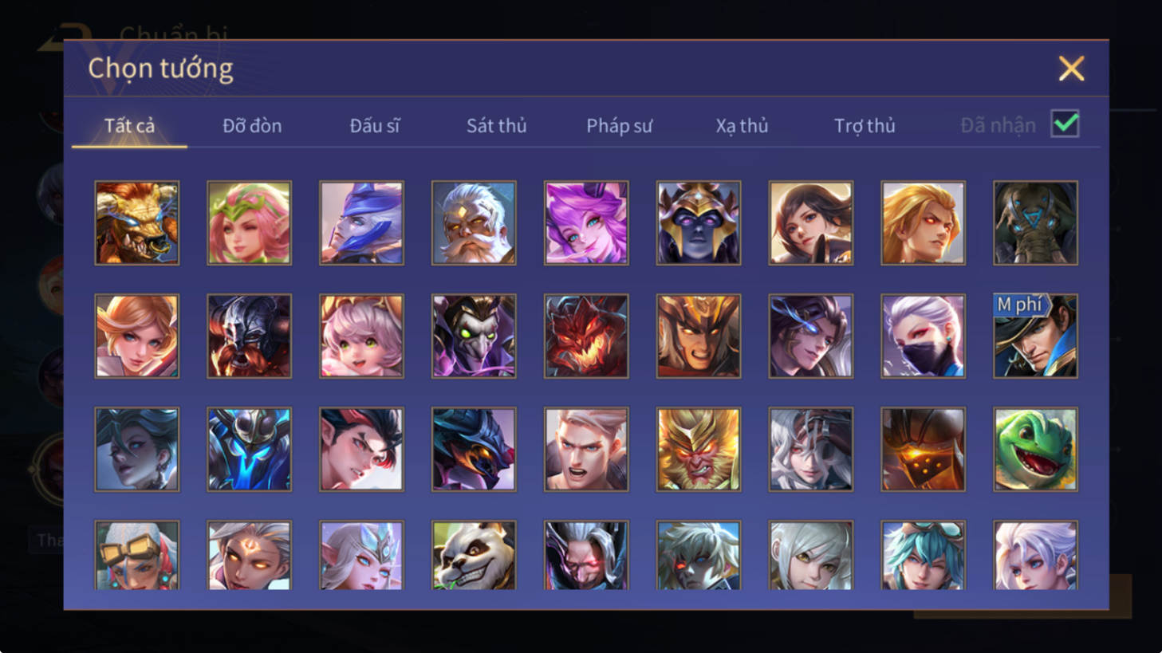Select the hero marked 'M phí'
The width and height of the screenshot is (1162, 653).
click(1035, 336)
